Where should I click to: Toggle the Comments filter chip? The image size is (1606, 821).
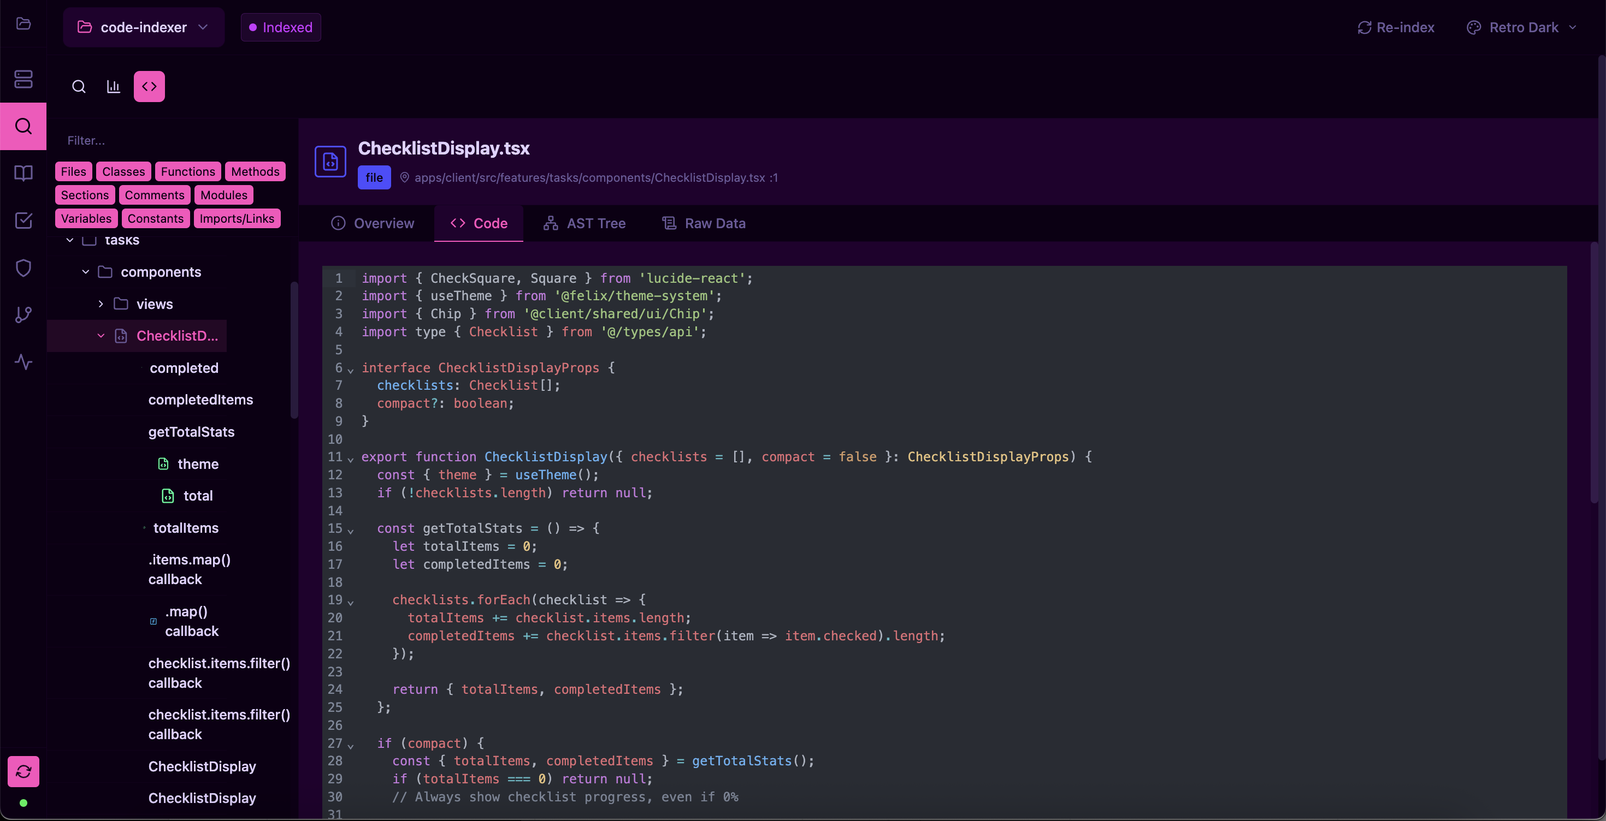tap(154, 195)
